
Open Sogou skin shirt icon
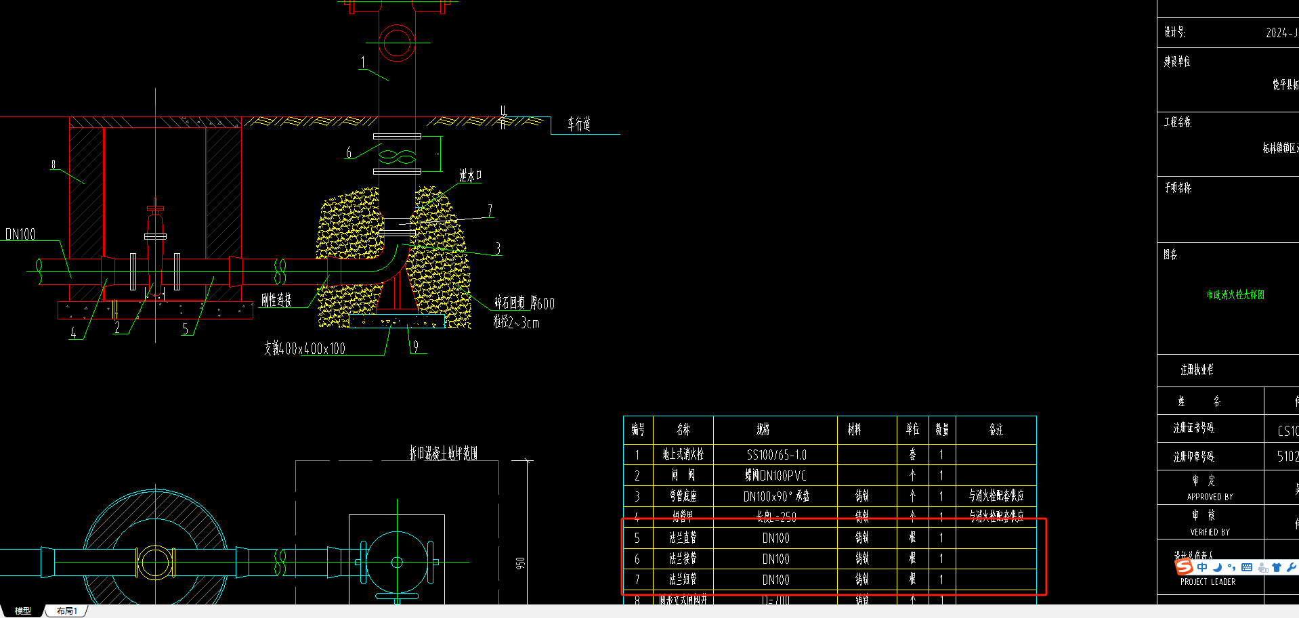point(1277,567)
